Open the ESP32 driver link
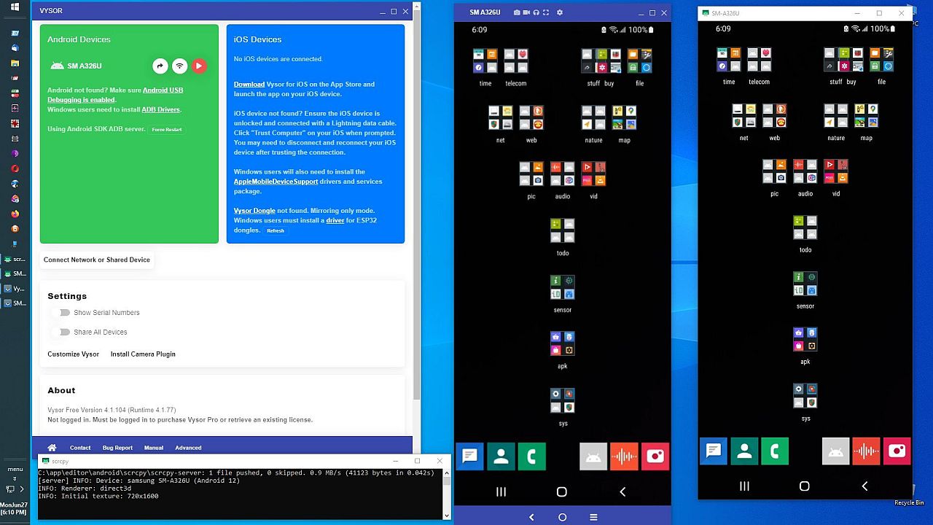The width and height of the screenshot is (933, 525). pyautogui.click(x=335, y=220)
